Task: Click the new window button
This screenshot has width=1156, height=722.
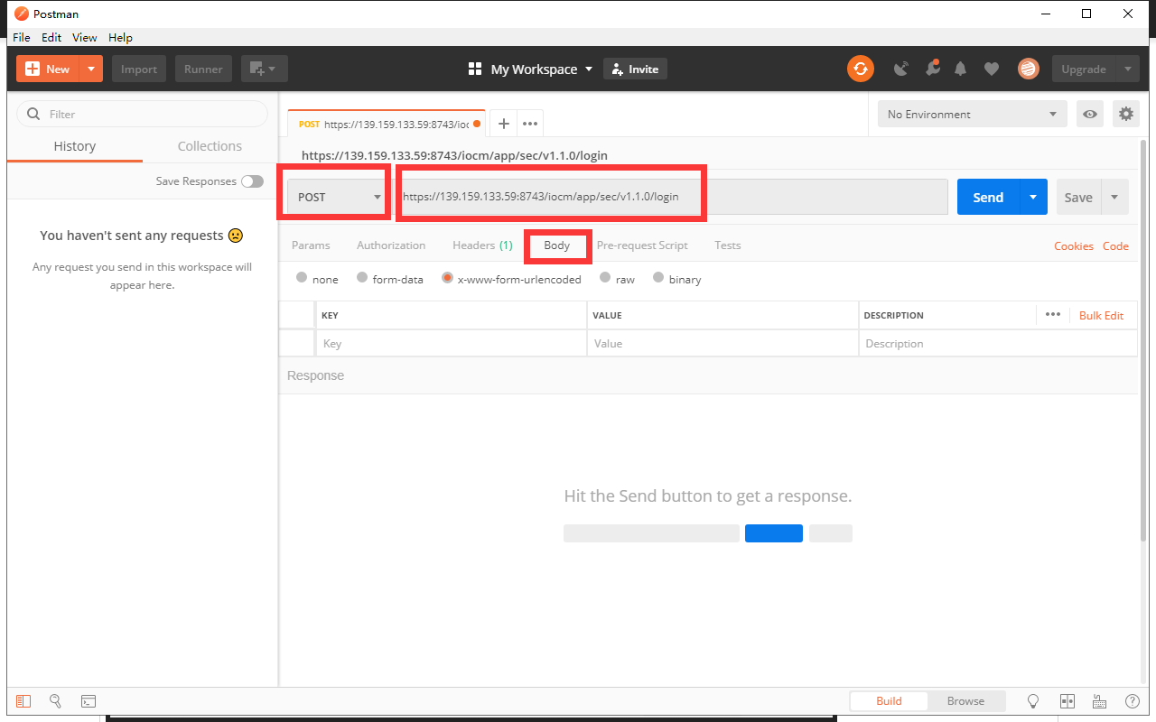Action: [256, 69]
